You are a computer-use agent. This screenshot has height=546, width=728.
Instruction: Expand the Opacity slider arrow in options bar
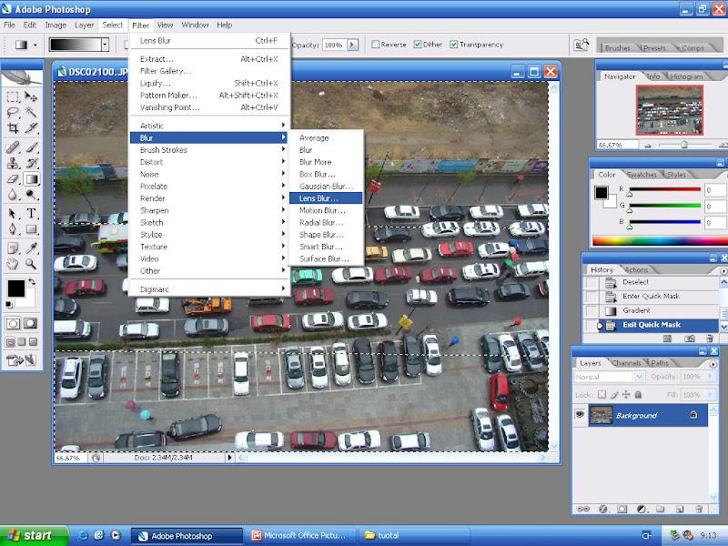pyautogui.click(x=352, y=45)
